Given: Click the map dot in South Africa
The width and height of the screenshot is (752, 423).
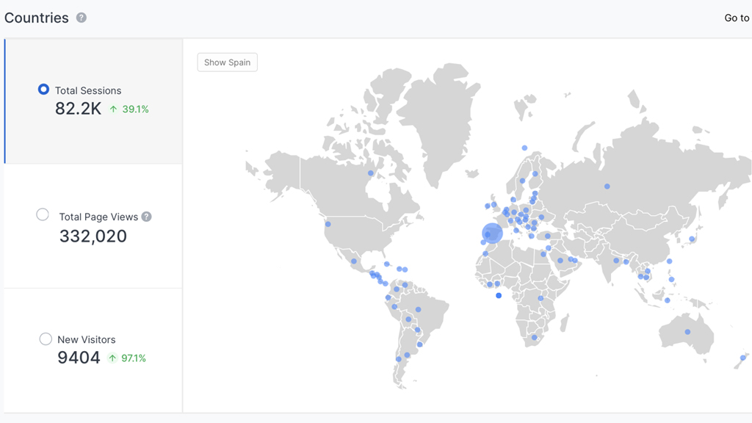Looking at the screenshot, I should (x=535, y=338).
